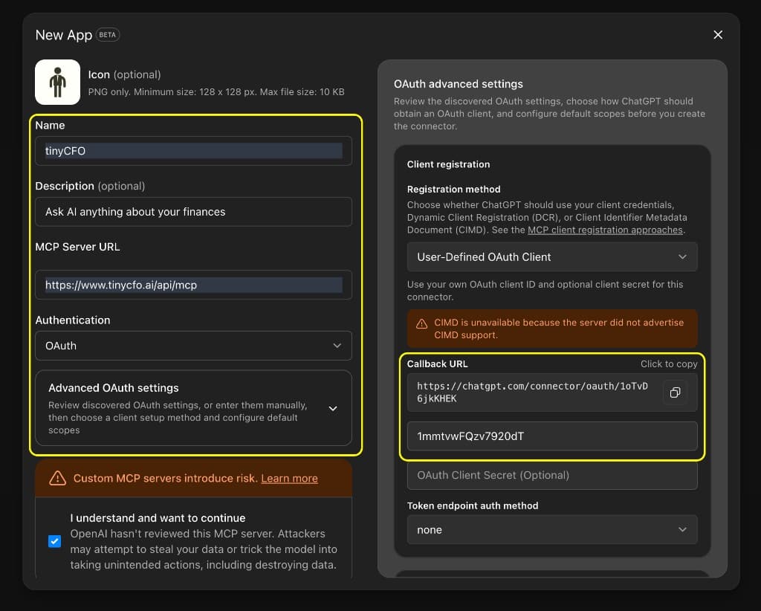This screenshot has width=761, height=611.
Task: Click the BETA badge next to New App
Action: point(108,35)
